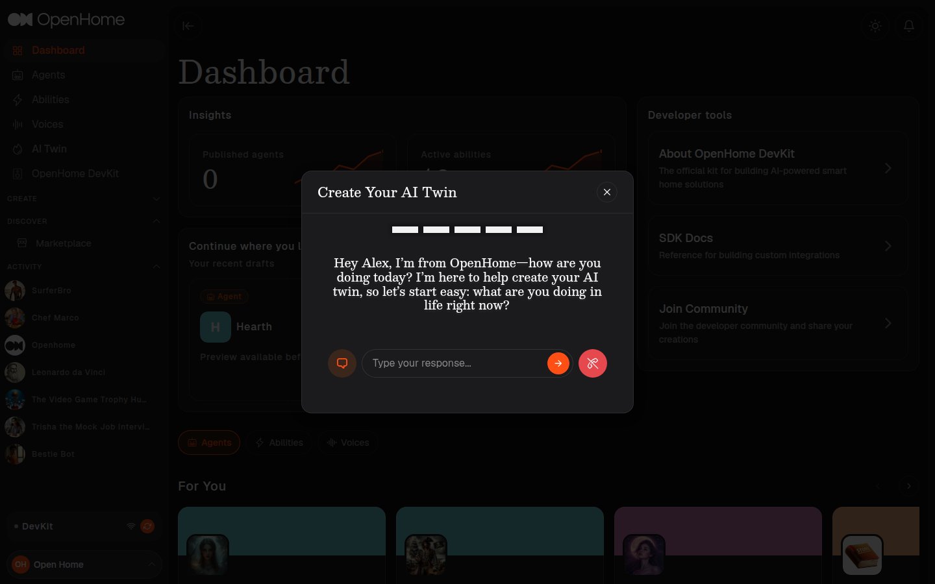
Task: Click the chevron on About OpenHome DevKit
Action: [888, 168]
